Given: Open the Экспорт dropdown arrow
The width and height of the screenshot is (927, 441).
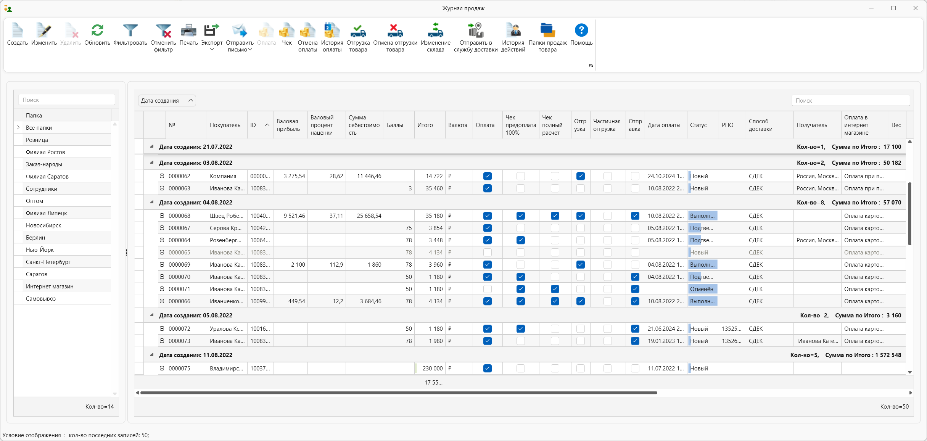Looking at the screenshot, I should (212, 50).
